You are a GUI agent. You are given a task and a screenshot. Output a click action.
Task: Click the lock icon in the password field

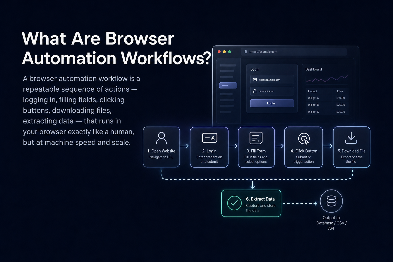point(255,91)
